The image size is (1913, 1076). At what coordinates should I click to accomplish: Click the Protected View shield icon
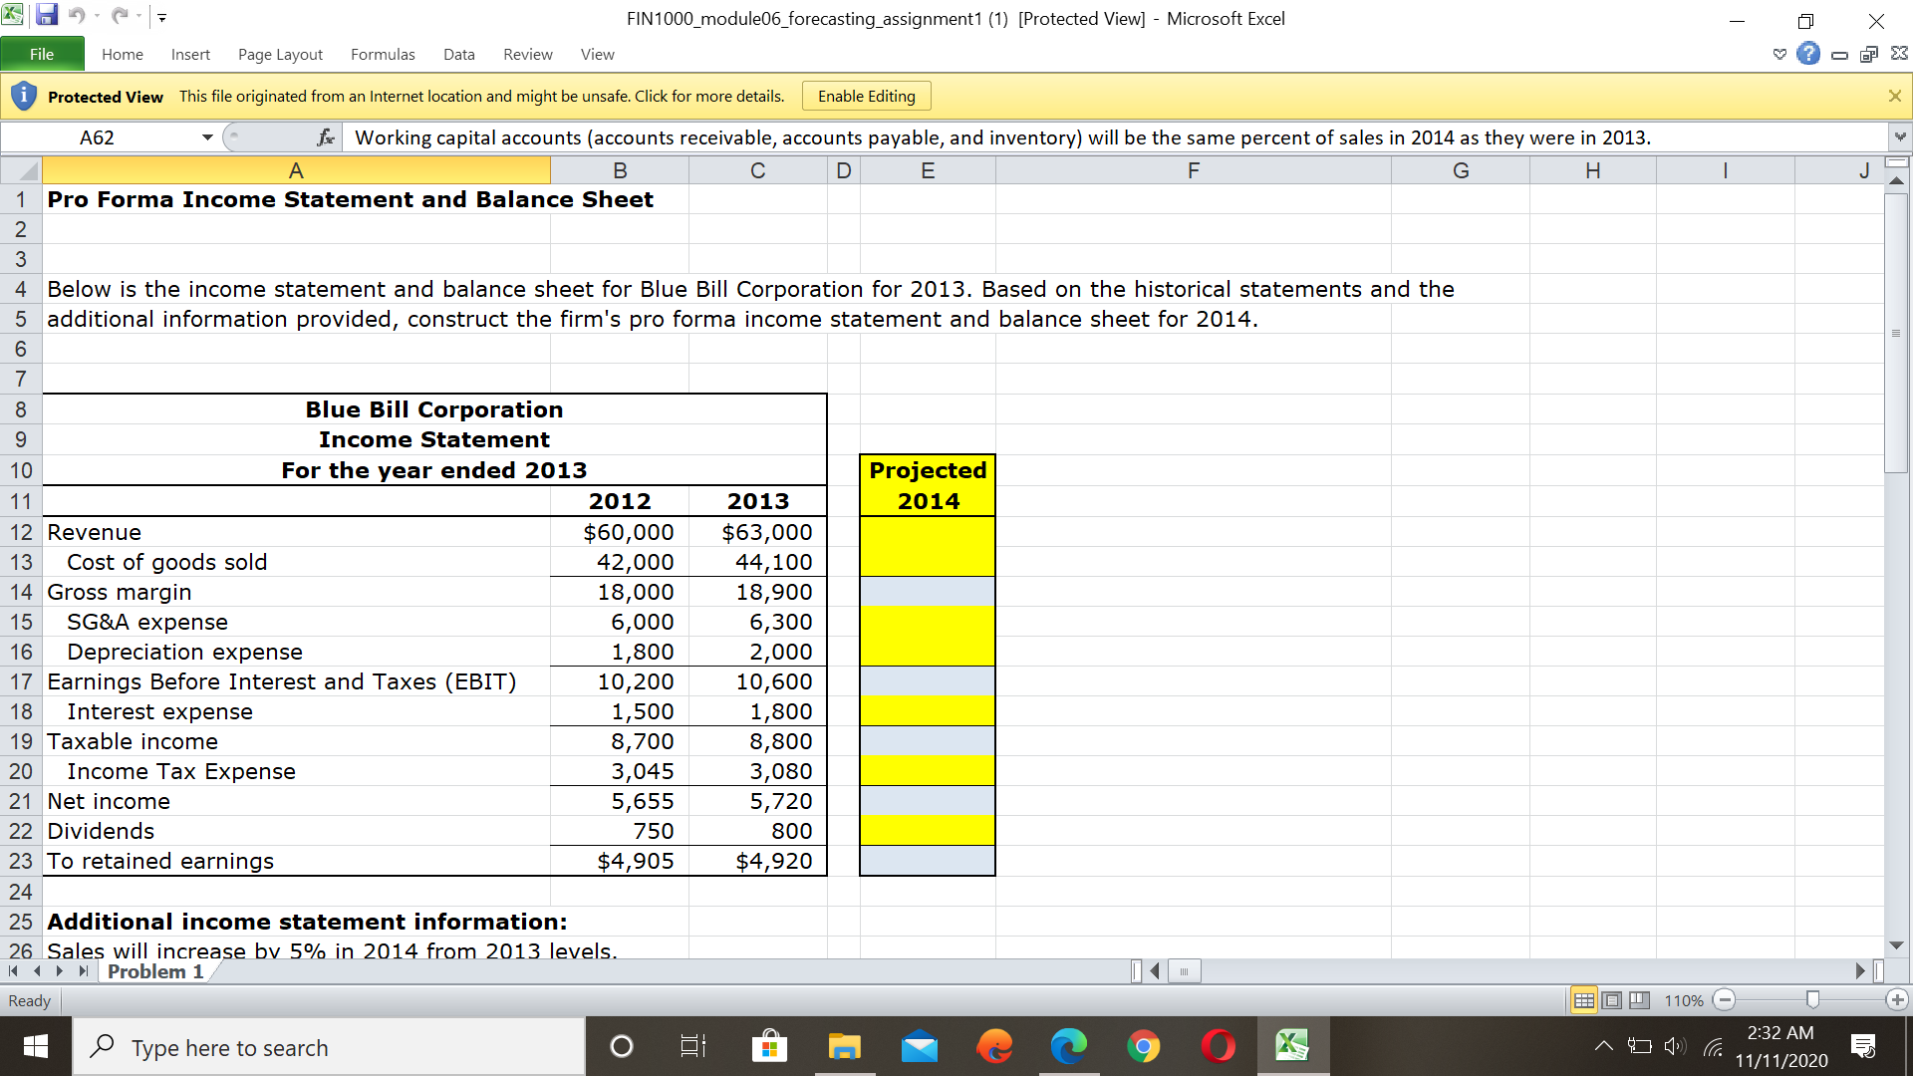24,96
